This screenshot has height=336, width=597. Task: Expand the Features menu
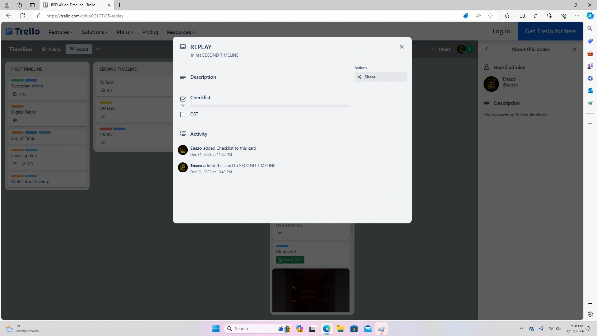coord(61,32)
